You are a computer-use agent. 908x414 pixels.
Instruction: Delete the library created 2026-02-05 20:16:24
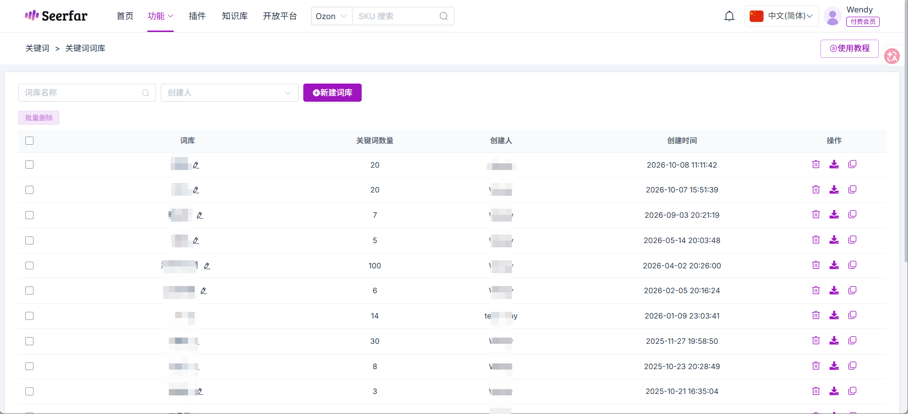816,290
